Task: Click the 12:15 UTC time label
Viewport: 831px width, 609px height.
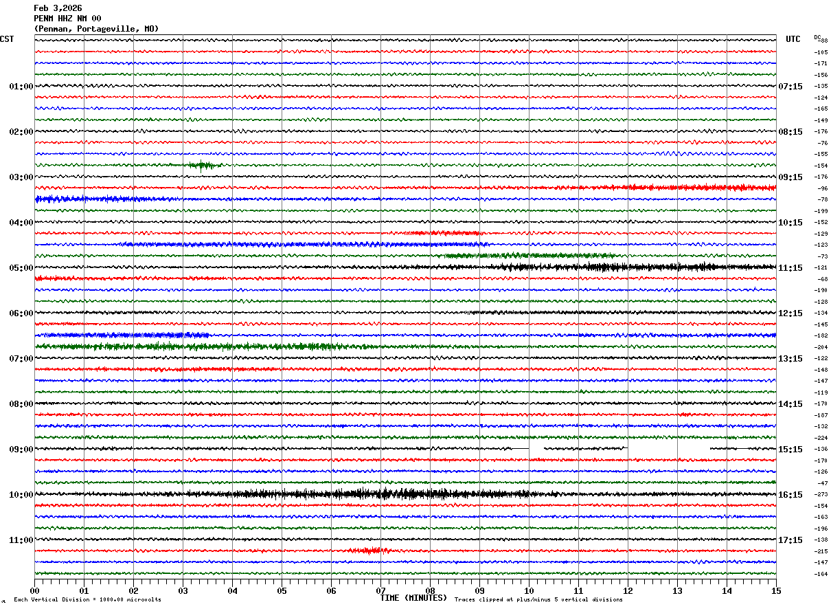Action: click(x=790, y=313)
